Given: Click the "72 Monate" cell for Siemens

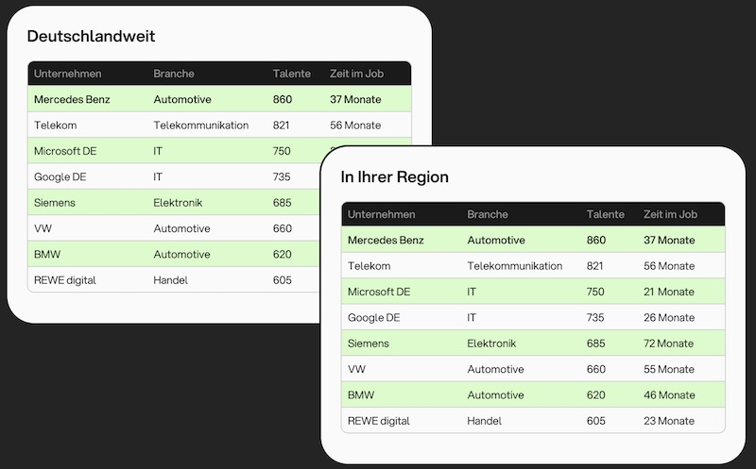Looking at the screenshot, I should pos(668,343).
